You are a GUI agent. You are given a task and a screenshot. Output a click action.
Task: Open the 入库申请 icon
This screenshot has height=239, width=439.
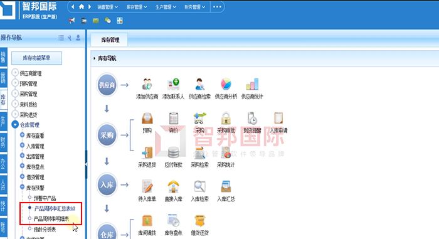278,118
